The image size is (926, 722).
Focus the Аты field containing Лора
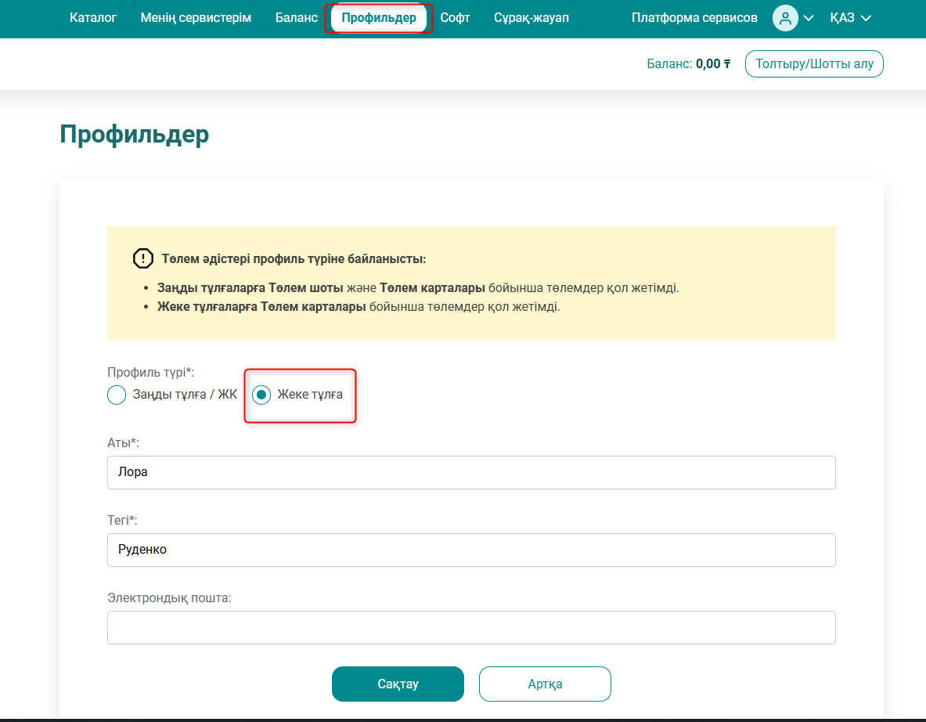(471, 472)
